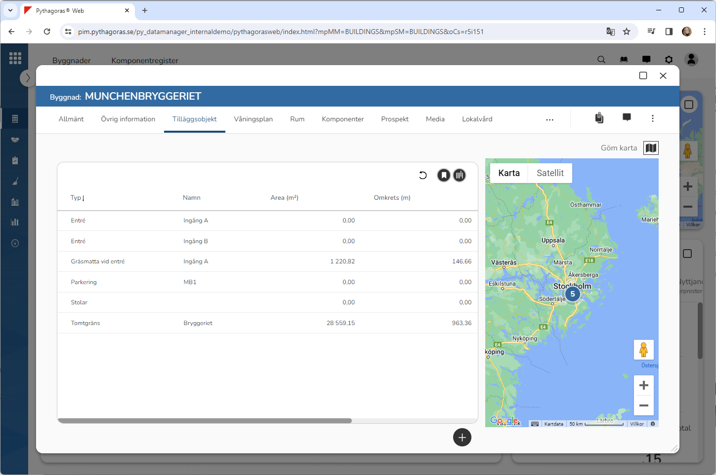This screenshot has height=475, width=716.
Task: Open the bookmark filter icon above the table
Action: click(x=444, y=175)
